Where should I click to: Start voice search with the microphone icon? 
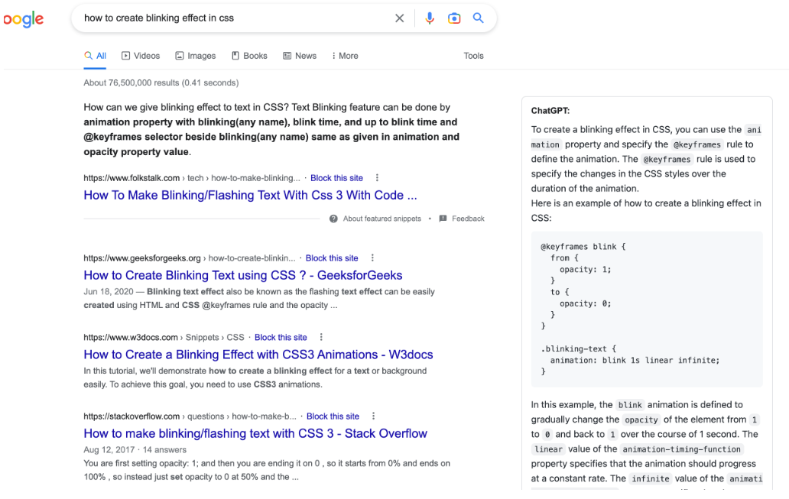(x=429, y=18)
